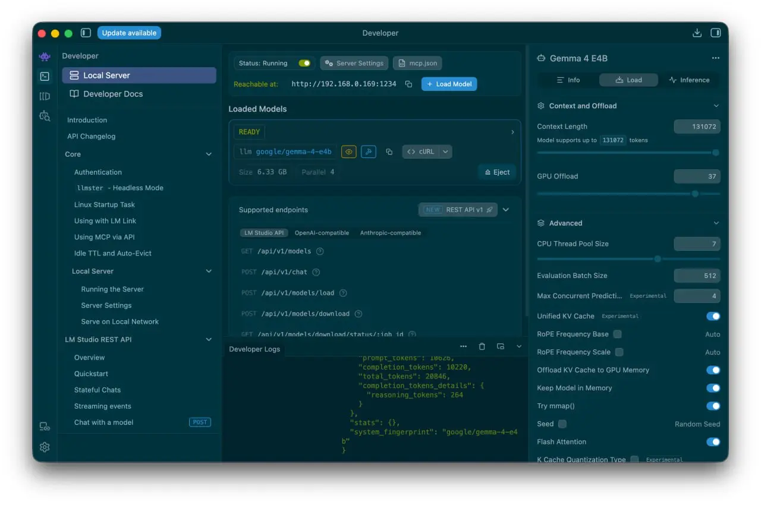Collapse the Local Server docs subsection
This screenshot has height=505, width=761.
pos(209,272)
